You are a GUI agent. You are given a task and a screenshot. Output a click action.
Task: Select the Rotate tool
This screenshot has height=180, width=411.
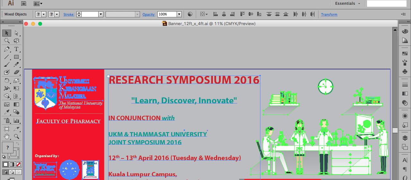6,81
